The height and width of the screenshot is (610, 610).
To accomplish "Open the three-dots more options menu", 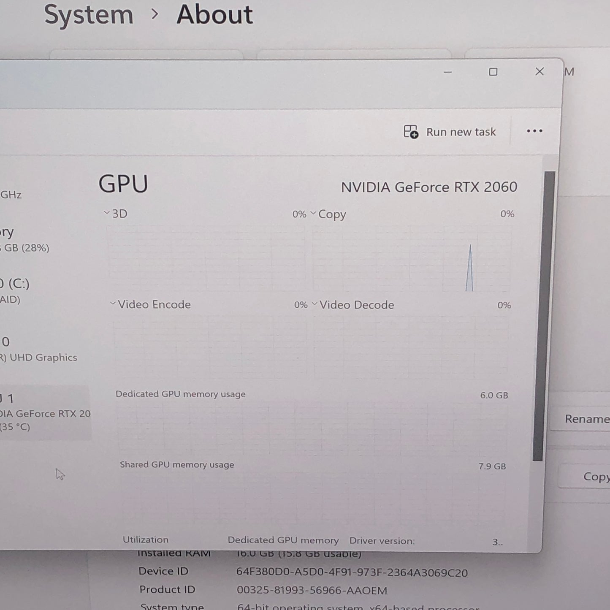I will (534, 131).
